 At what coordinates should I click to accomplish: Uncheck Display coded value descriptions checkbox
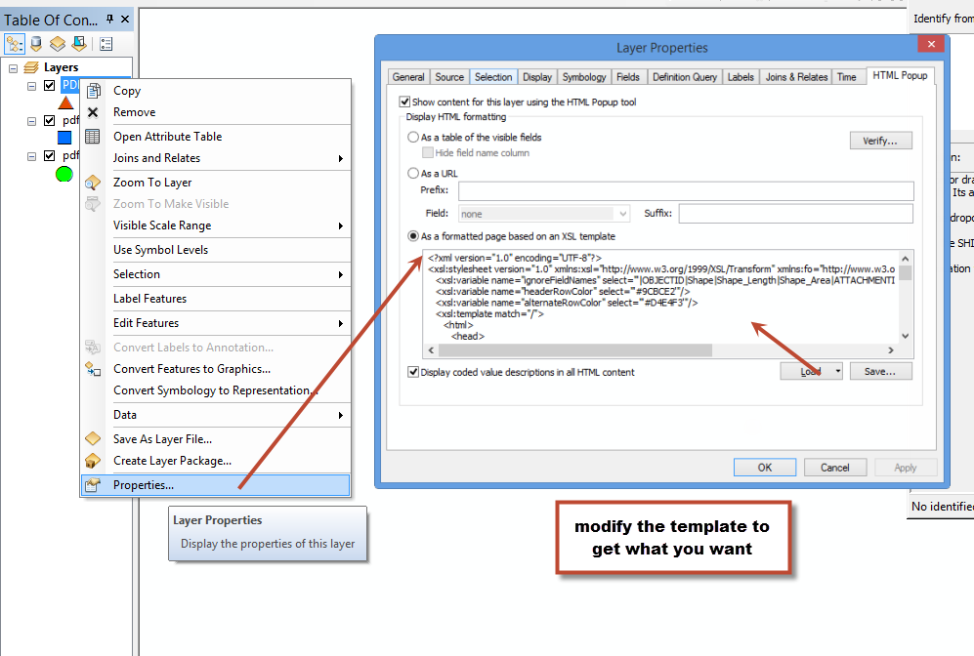[x=413, y=372]
